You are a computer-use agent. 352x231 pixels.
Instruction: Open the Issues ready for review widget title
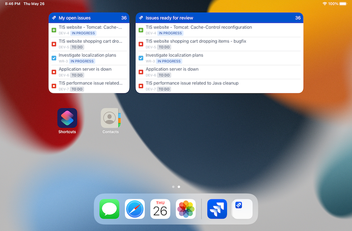click(169, 18)
